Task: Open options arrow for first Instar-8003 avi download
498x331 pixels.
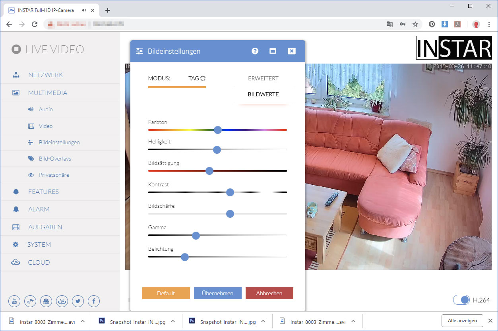Action: 83,321
